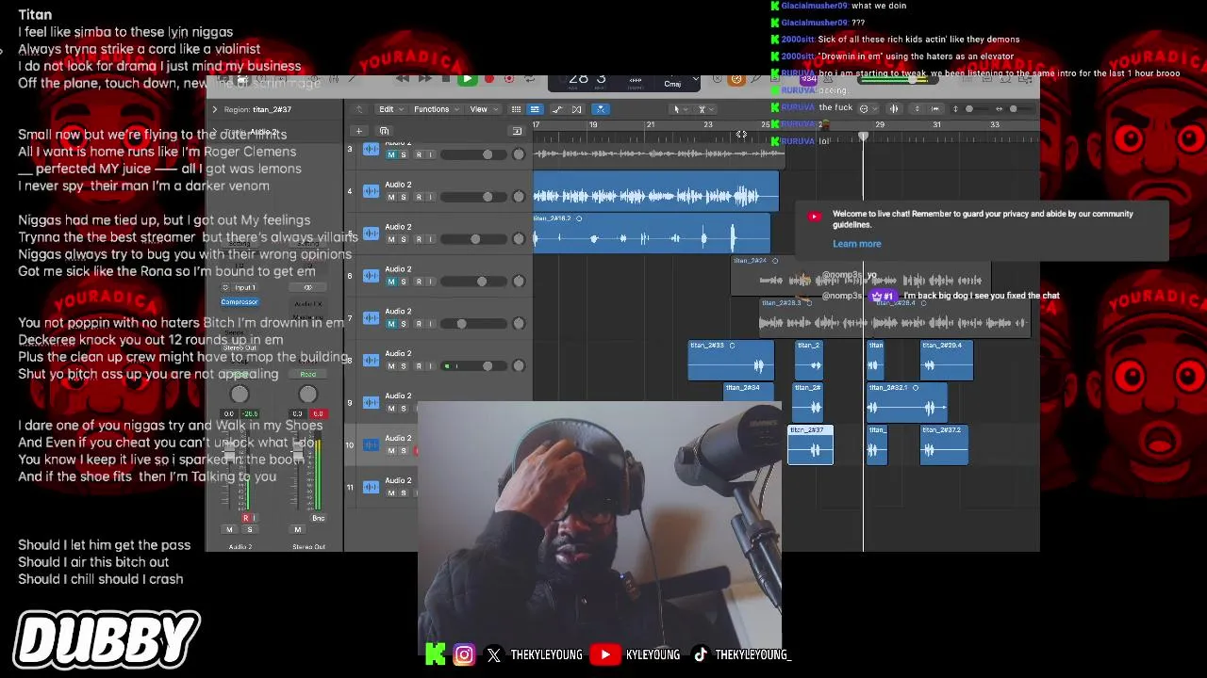Click track 6 pan knob
Screen dimensions: 1207x678
(518, 282)
